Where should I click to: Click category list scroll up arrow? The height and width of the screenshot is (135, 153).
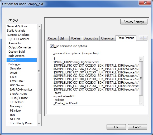tap(39, 27)
